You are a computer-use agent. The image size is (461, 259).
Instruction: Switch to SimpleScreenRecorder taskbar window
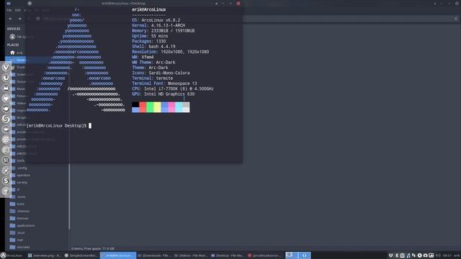(x=81, y=255)
